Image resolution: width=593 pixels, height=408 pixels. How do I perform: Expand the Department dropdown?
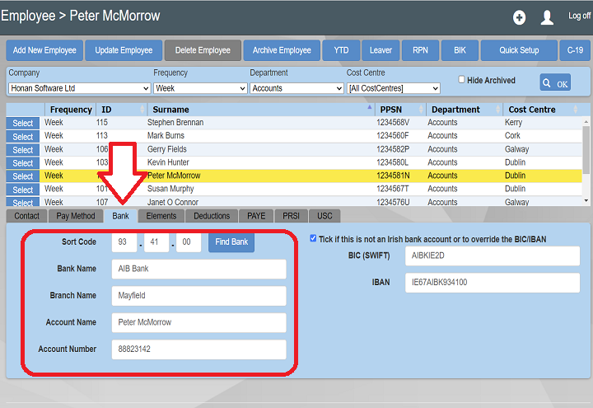tap(295, 88)
